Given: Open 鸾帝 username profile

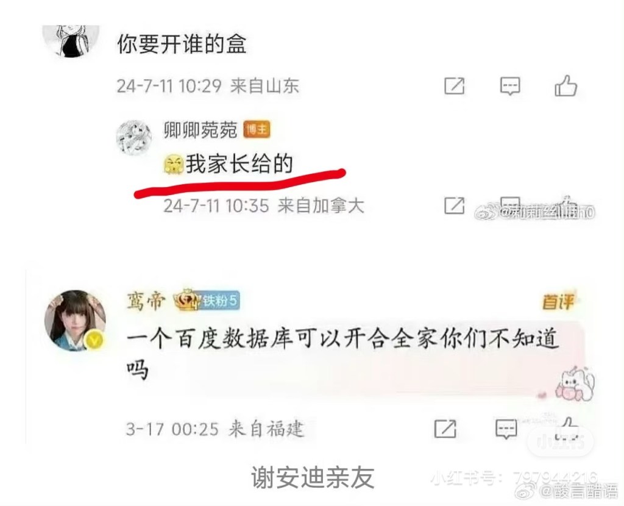Looking at the screenshot, I should coord(145,301).
